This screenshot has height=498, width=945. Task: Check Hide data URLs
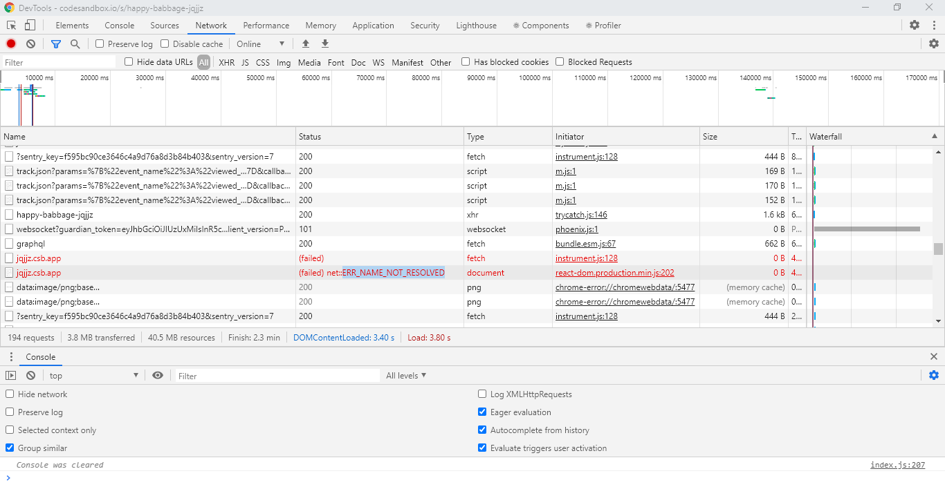point(129,61)
